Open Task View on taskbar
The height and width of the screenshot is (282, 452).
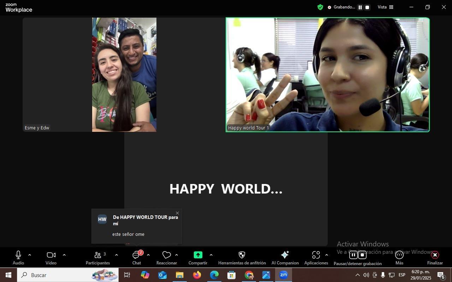pyautogui.click(x=127, y=275)
